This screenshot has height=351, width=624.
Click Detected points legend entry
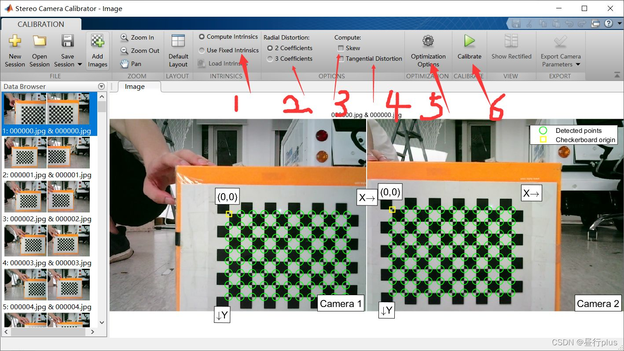[x=578, y=131]
